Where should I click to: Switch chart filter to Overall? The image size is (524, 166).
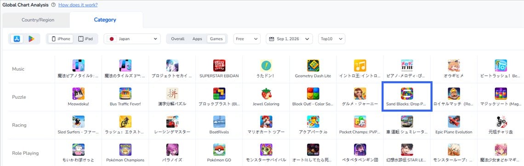click(x=178, y=39)
